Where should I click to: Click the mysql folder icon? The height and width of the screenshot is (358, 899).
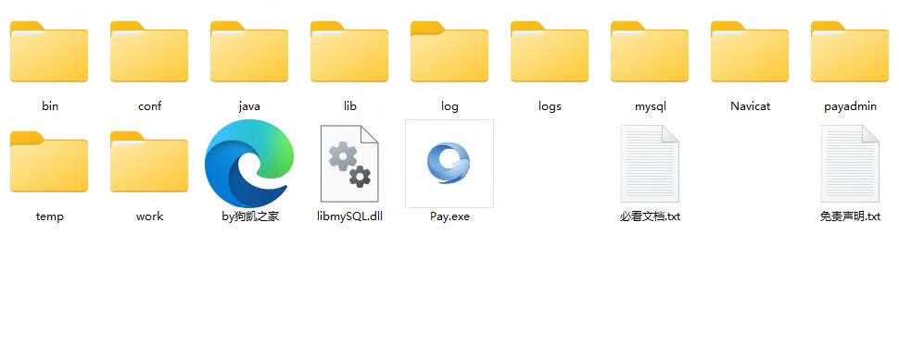650,52
